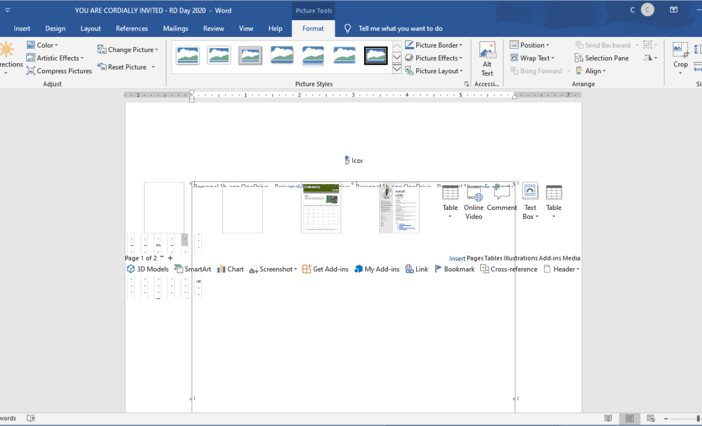This screenshot has height=426, width=702.
Task: Switch to Read Mode view
Action: tap(608, 418)
